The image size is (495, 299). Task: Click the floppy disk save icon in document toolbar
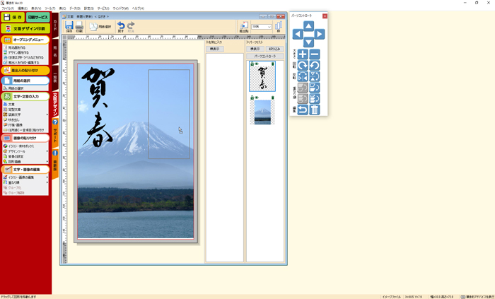[x=69, y=27]
